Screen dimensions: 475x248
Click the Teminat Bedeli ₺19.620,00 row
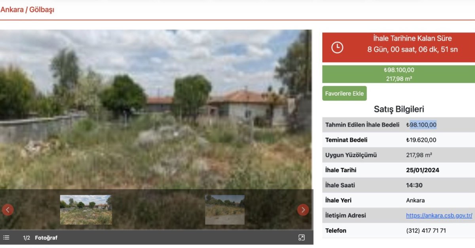click(x=399, y=140)
